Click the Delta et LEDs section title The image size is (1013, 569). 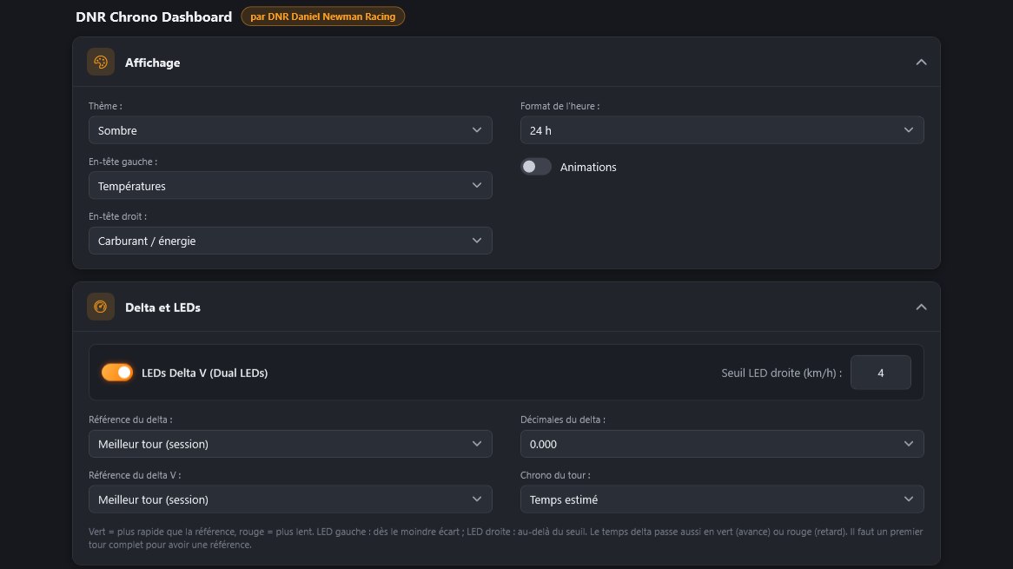(x=162, y=308)
